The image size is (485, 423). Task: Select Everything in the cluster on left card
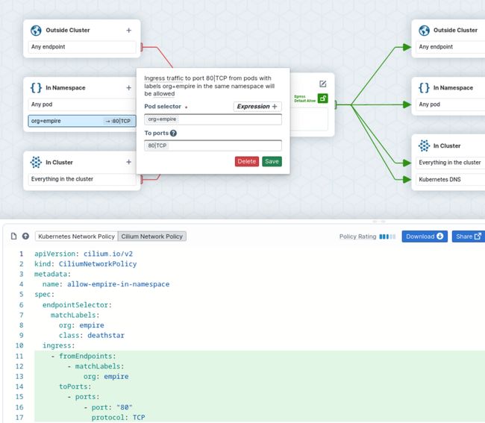(x=82, y=179)
